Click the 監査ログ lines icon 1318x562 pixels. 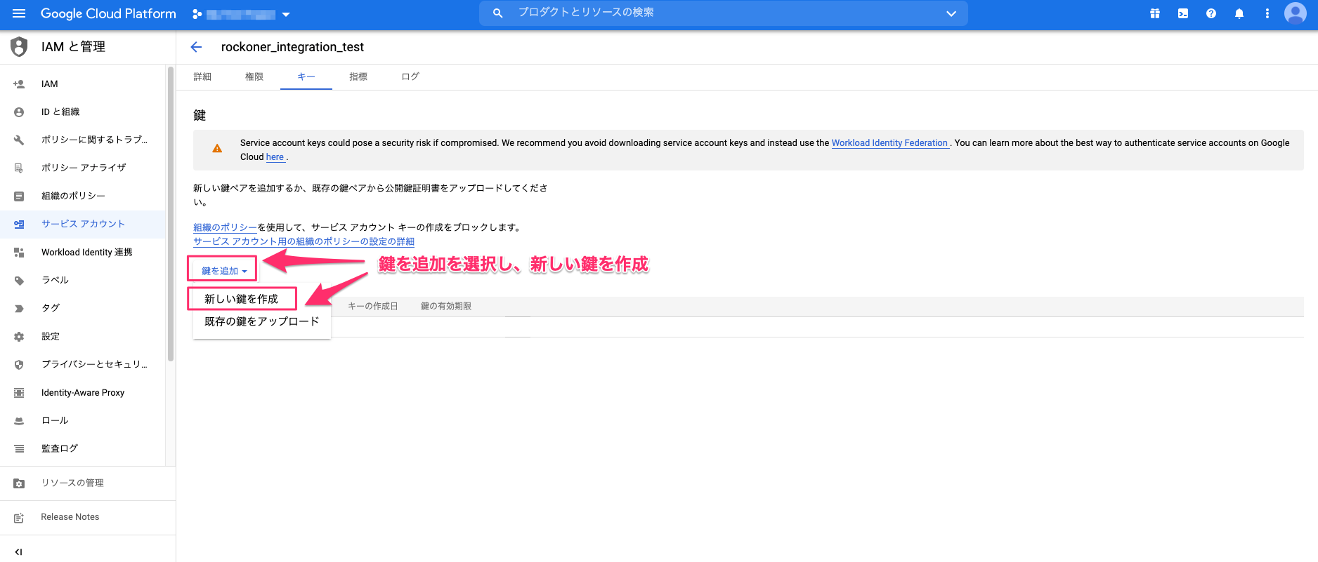point(19,449)
